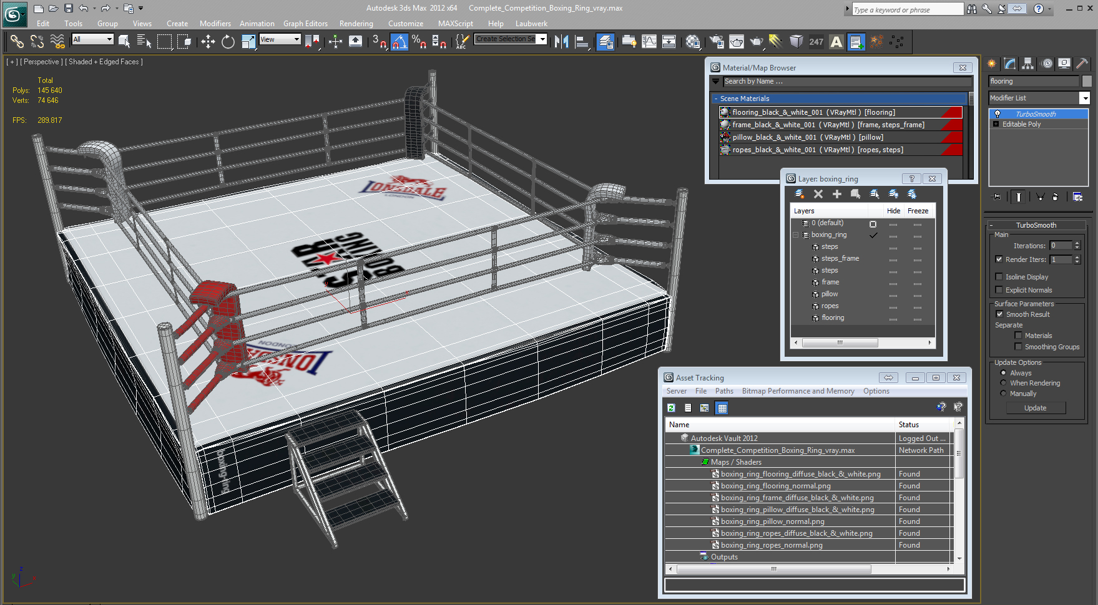The width and height of the screenshot is (1098, 605).
Task: Open the Render Setup icon
Action: point(717,42)
